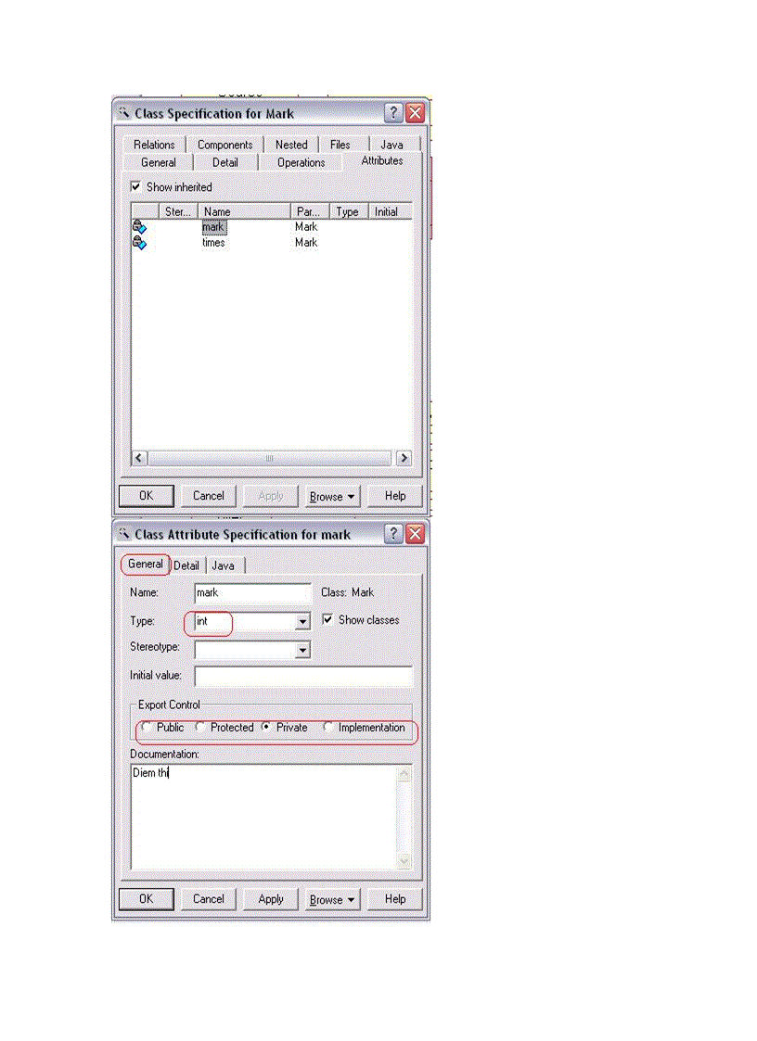Toggle the Show inherited checkbox
757x1041 pixels.
click(136, 186)
